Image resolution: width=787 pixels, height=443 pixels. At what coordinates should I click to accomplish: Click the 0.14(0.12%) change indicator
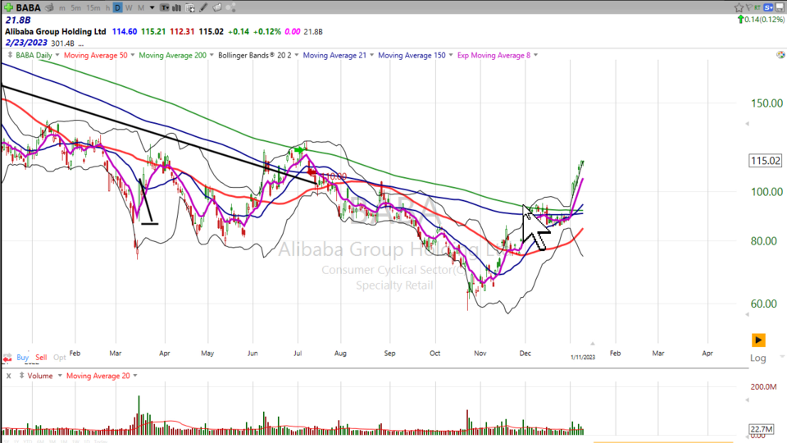click(761, 20)
